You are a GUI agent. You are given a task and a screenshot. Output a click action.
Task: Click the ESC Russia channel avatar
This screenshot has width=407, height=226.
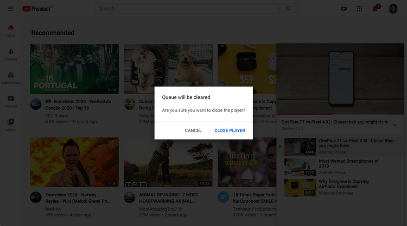(36, 104)
